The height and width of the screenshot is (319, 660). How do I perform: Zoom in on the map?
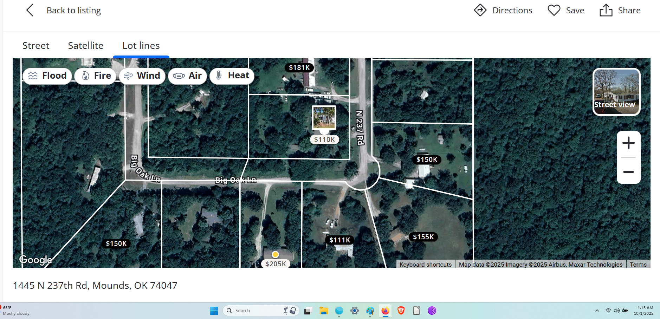[x=628, y=143]
